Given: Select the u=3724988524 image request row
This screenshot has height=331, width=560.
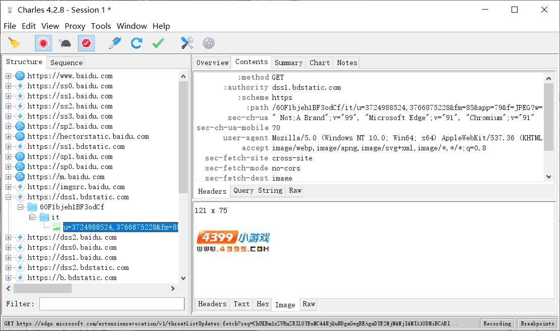Looking at the screenshot, I should click(x=120, y=227).
